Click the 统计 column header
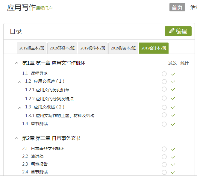The width and height of the screenshot is (197, 177). (184, 63)
